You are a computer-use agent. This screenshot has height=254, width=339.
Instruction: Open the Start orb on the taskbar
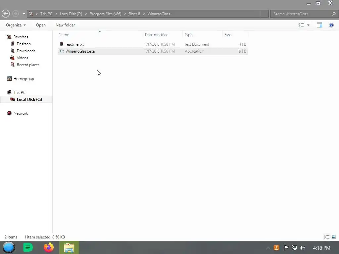(x=9, y=247)
